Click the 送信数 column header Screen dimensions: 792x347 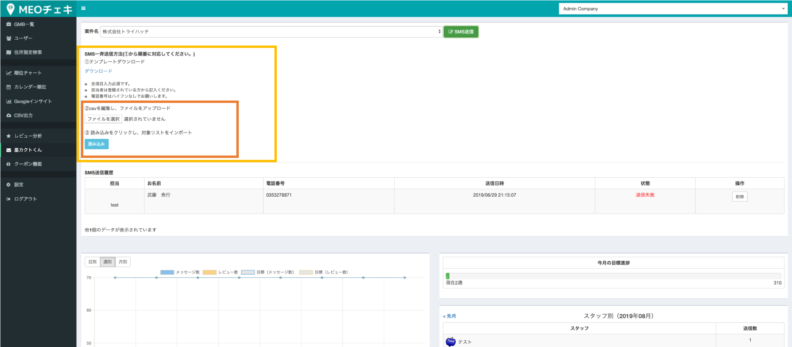[750, 328]
